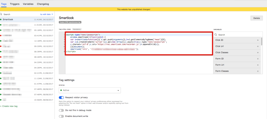This screenshot has width=267, height=119.
Task: Add the Form ID variable plus icon
Action: 258,59
